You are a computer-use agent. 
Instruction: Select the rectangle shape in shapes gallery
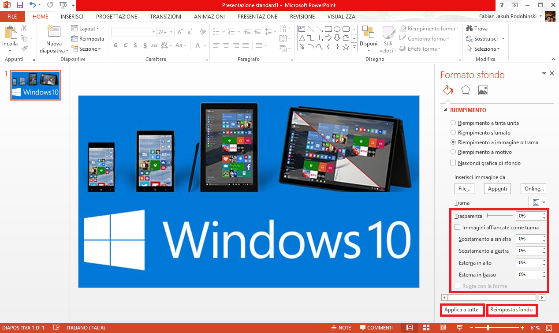coord(328,29)
